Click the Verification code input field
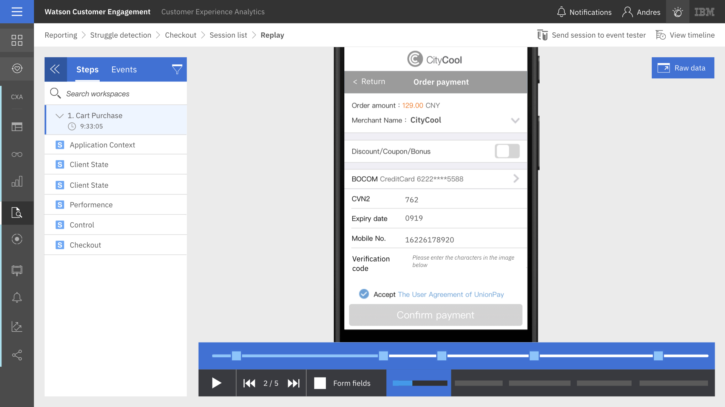 pyautogui.click(x=463, y=261)
